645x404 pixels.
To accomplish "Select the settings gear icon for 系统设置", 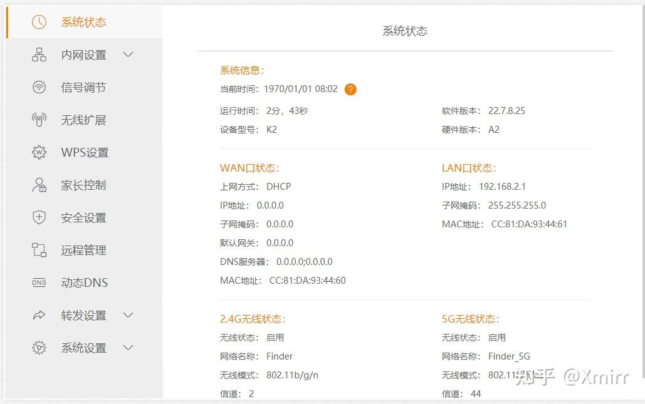I will [39, 348].
